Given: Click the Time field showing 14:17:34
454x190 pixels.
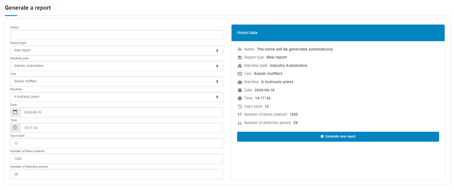Looking at the screenshot, I should (x=122, y=128).
